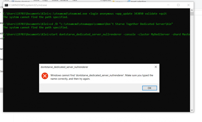Close the cmd.exe window
Viewport: 202px width, 122px height.
[x=188, y=5]
